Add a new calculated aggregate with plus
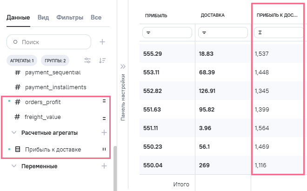 (x=104, y=133)
